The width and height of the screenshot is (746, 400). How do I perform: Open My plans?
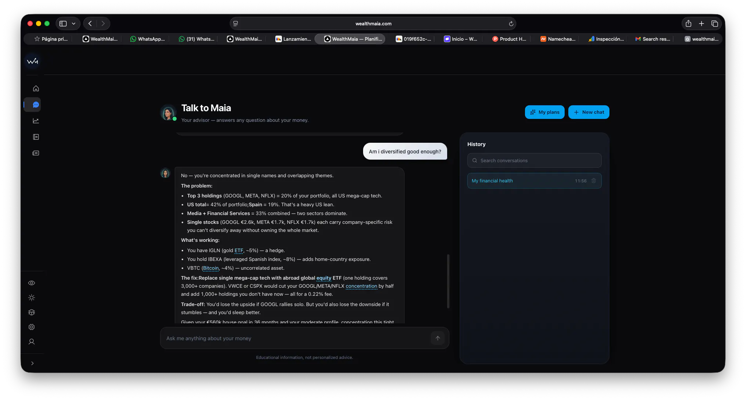[544, 112]
